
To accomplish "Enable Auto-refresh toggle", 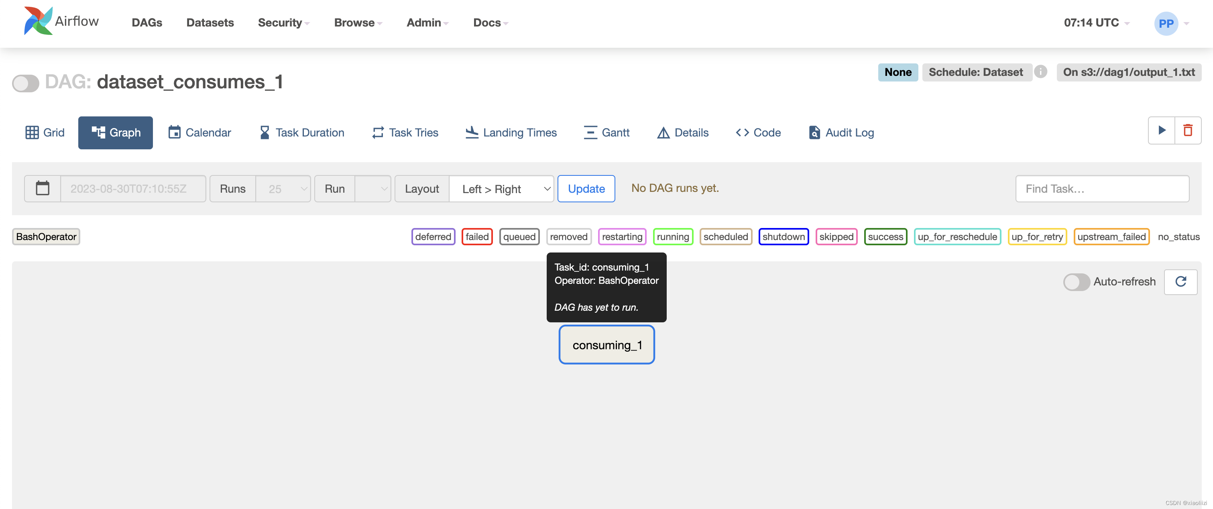I will (1077, 281).
